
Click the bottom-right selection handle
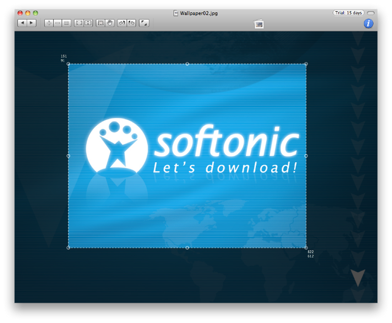tap(306, 247)
